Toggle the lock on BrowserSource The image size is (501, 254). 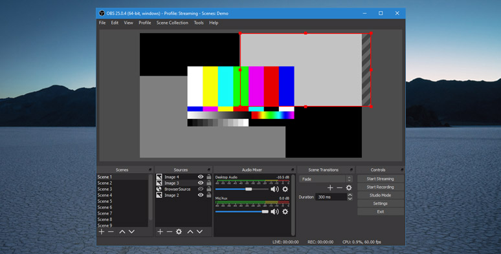208,189
